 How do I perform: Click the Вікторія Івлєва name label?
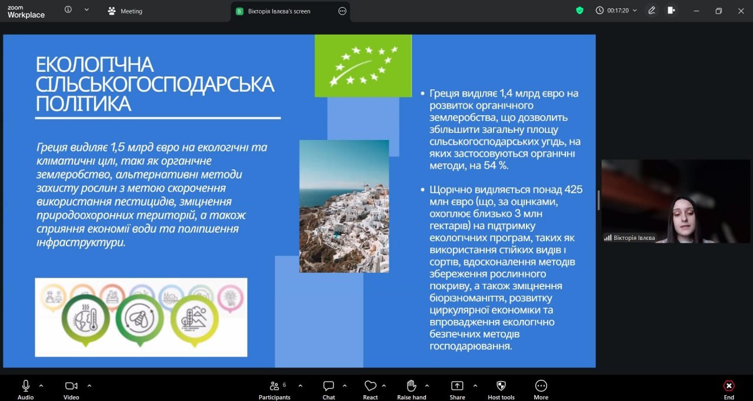(634, 238)
